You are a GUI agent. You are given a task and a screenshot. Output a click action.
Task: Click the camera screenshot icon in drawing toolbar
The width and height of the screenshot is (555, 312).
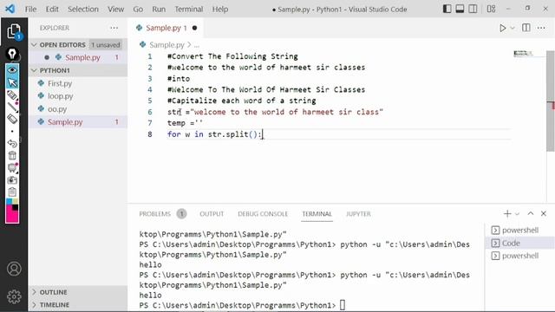click(12, 180)
